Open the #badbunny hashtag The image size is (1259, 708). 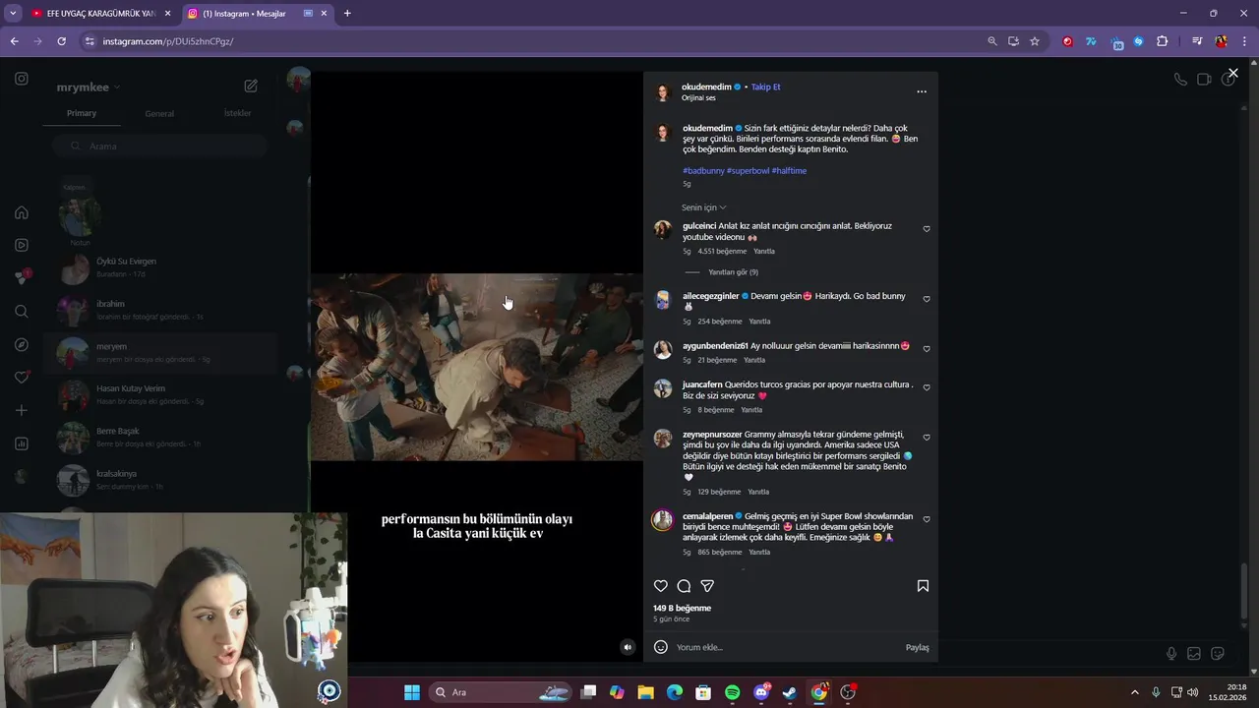pos(703,171)
